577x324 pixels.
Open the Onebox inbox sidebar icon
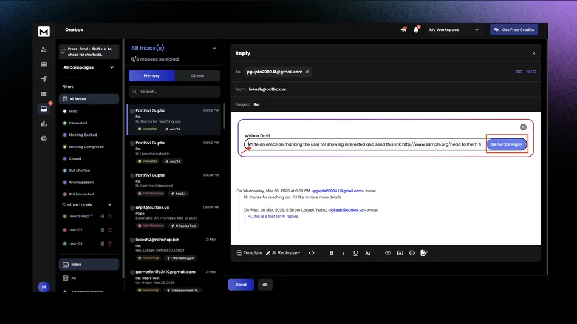tap(44, 109)
